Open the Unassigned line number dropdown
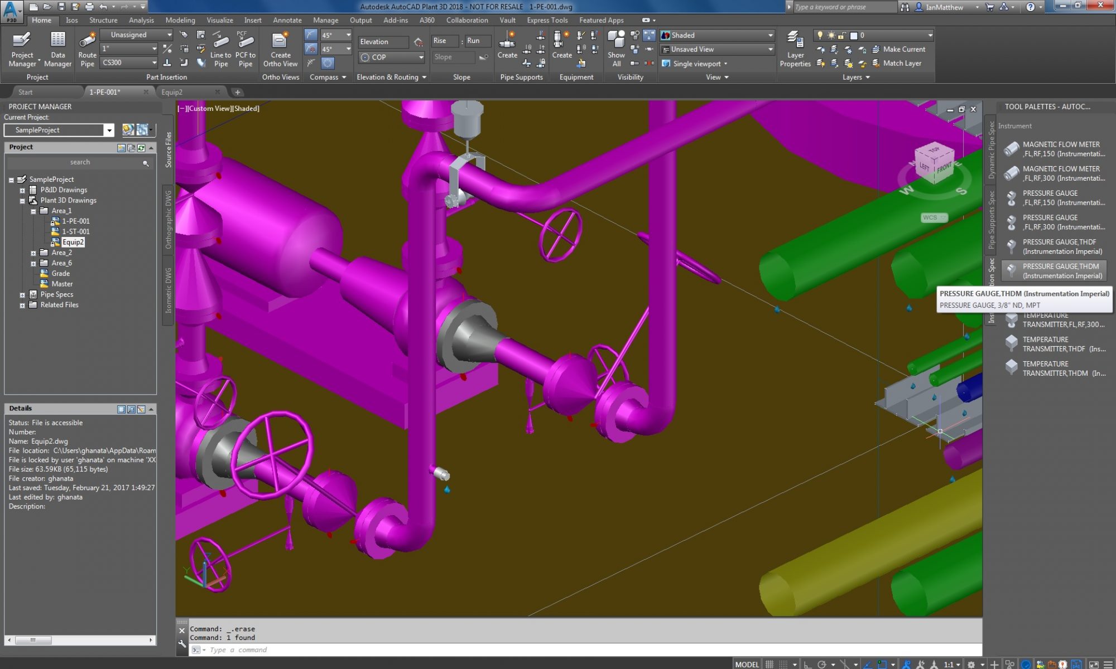The height and width of the screenshot is (669, 1116). 137,35
